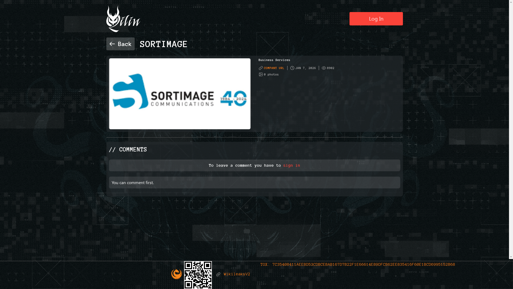This screenshot has width=513, height=289.
Task: Click the scrollbar down arrow
Action: pos(511,257)
